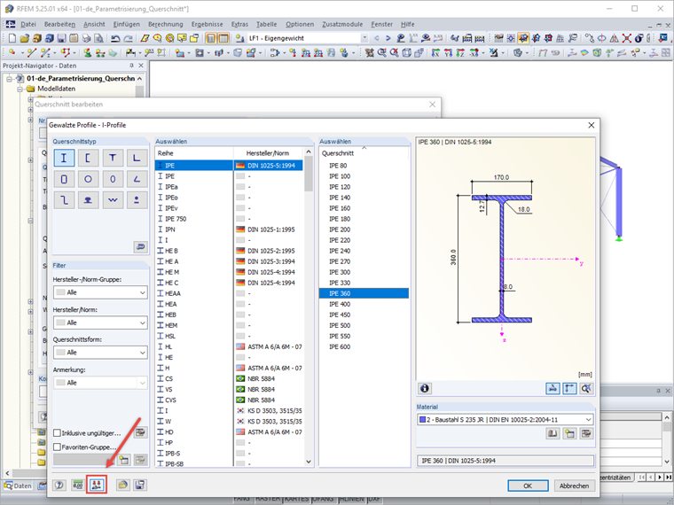Click the highlighted parametrize cross-section icon
This screenshot has height=505, width=674.
coord(97,485)
